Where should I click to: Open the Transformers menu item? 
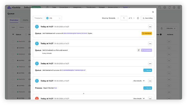click(x=91, y=7)
